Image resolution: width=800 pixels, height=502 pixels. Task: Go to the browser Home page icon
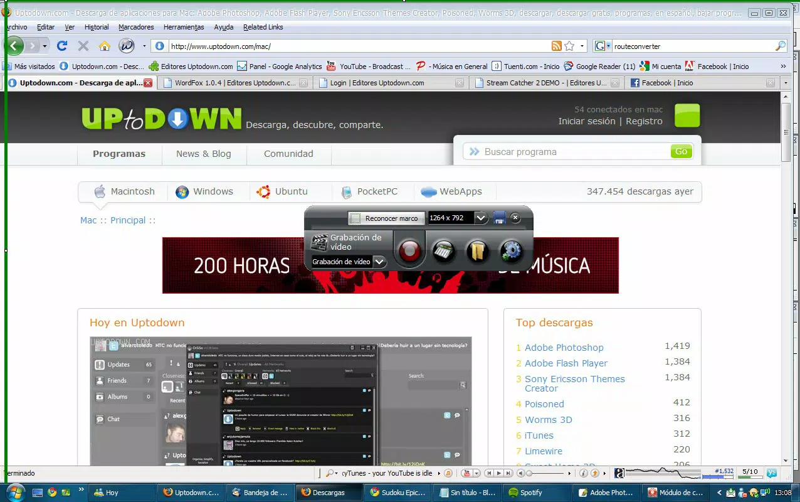tap(105, 46)
